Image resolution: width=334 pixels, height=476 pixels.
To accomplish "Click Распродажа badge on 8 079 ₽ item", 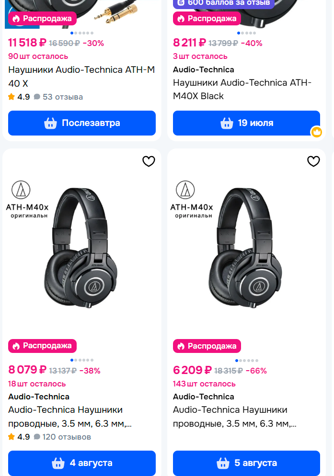I will click(x=42, y=345).
